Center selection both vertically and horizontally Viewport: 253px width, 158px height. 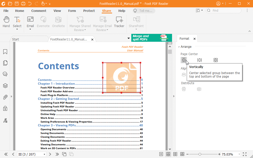pyautogui.click(x=216, y=60)
